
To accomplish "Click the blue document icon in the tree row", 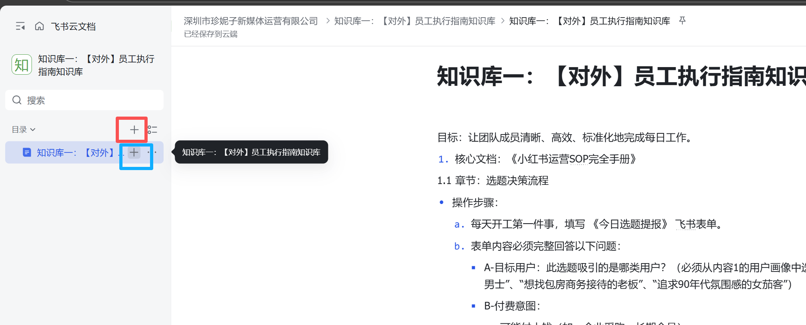I will coord(27,153).
